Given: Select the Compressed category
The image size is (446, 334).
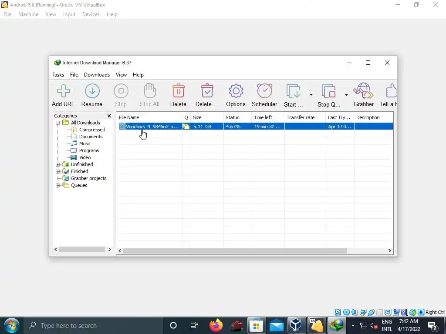Looking at the screenshot, I should coord(92,130).
